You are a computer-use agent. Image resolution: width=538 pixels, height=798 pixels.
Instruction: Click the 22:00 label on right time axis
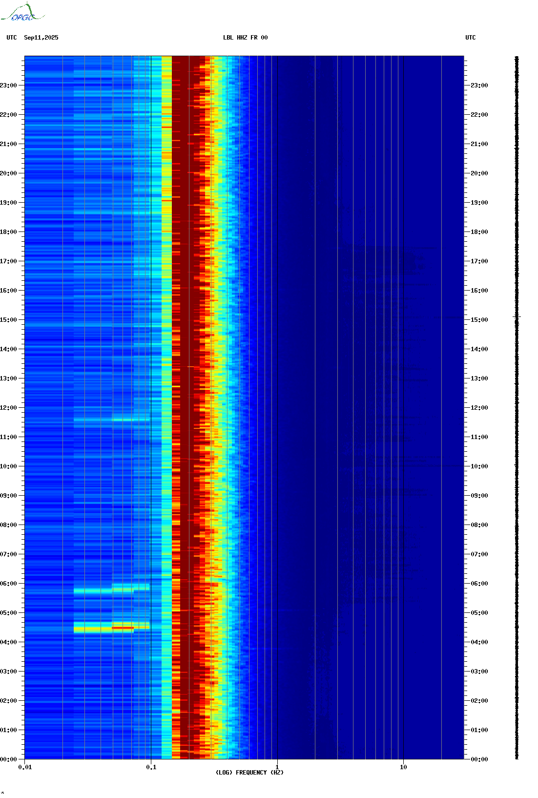click(x=479, y=115)
